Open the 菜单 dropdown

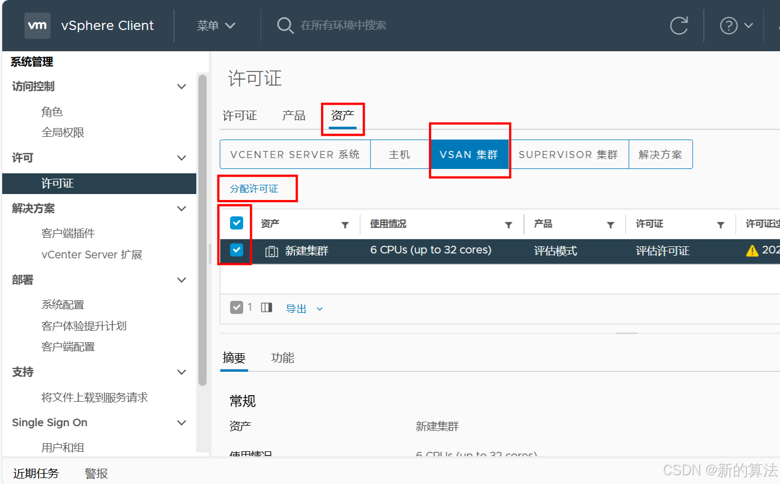coord(216,26)
